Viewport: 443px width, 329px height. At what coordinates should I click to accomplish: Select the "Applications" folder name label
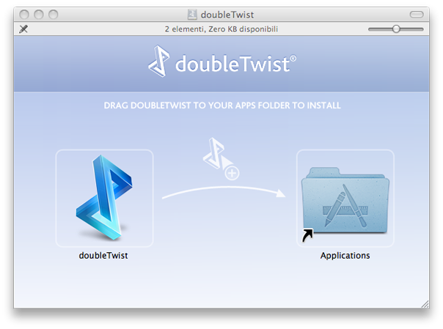click(345, 256)
